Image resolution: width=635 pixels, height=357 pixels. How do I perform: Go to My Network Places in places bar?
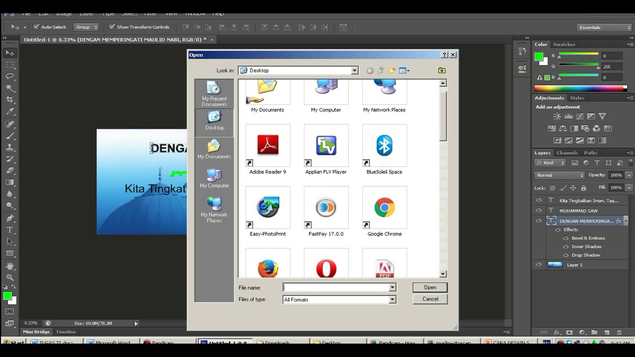(214, 210)
